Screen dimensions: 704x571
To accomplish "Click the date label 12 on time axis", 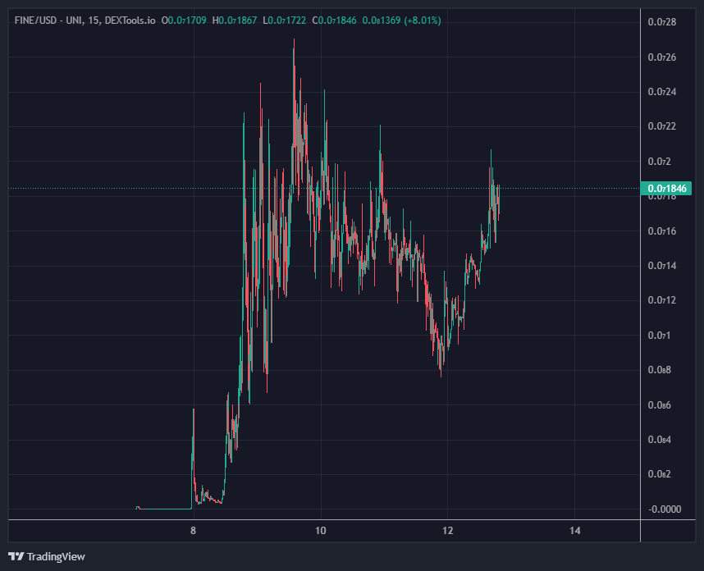I will point(448,531).
